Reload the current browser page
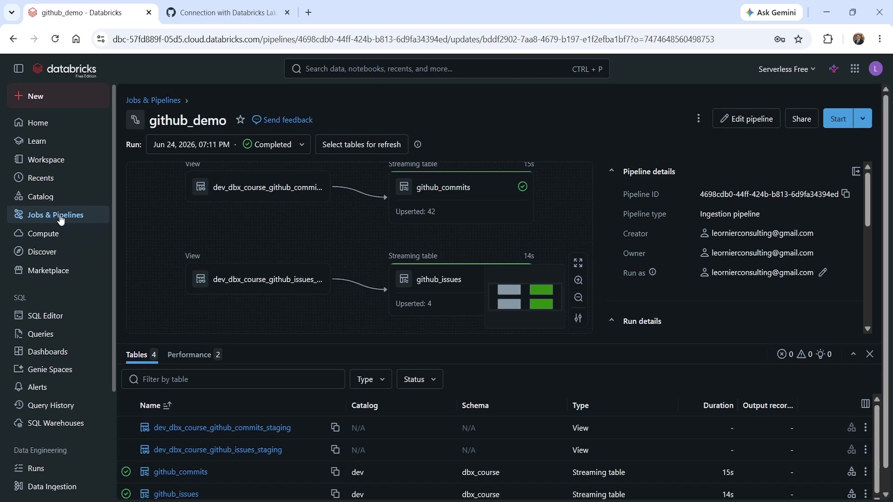 tap(55, 39)
